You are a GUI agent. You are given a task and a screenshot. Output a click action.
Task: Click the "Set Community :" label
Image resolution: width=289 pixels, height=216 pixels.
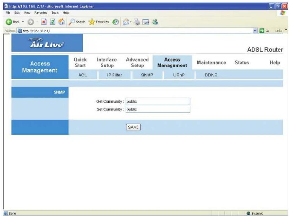110,109
